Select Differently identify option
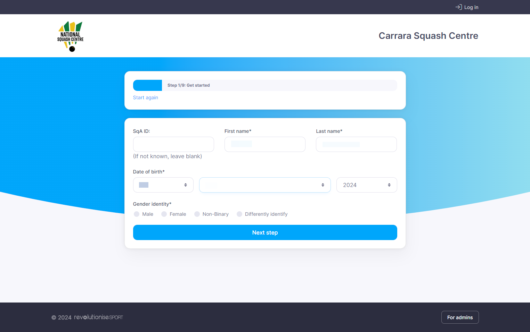This screenshot has height=332, width=530. 239,214
